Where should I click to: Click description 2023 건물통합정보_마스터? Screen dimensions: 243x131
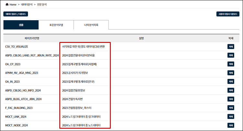pos(77,108)
